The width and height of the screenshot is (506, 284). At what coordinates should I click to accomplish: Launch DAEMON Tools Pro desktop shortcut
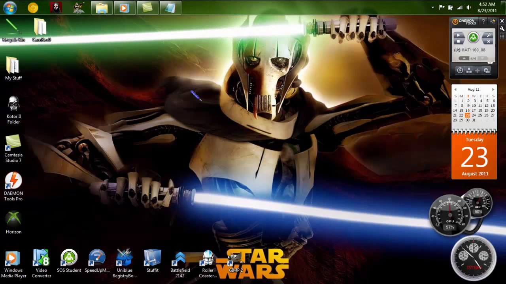tap(13, 187)
